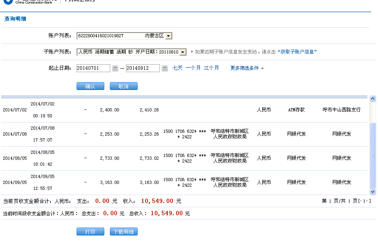Click the date cell 2014/09/05 in first column

click(x=15, y=182)
